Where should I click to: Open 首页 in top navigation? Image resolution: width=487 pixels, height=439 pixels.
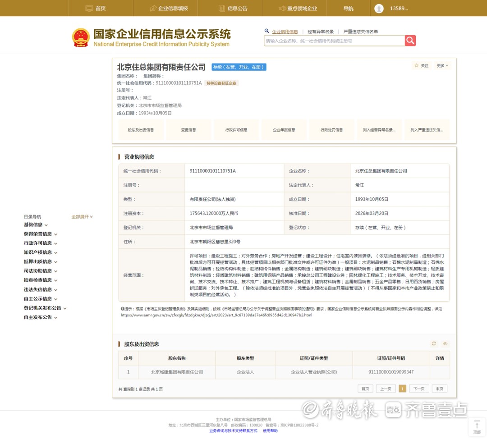point(96,9)
